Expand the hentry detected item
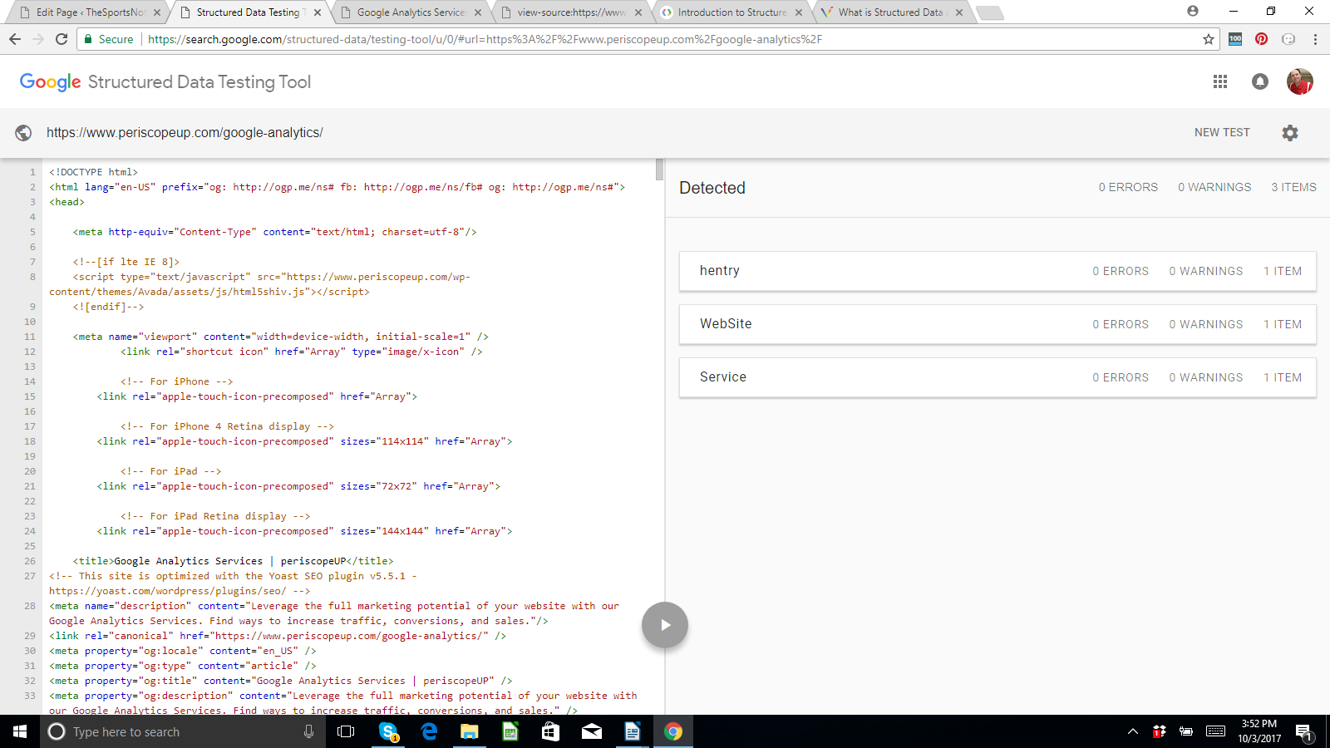This screenshot has height=748, width=1330. click(997, 271)
